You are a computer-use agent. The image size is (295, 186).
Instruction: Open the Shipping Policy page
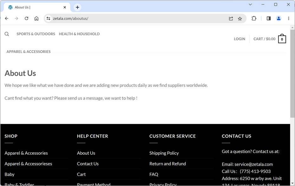[164, 153]
